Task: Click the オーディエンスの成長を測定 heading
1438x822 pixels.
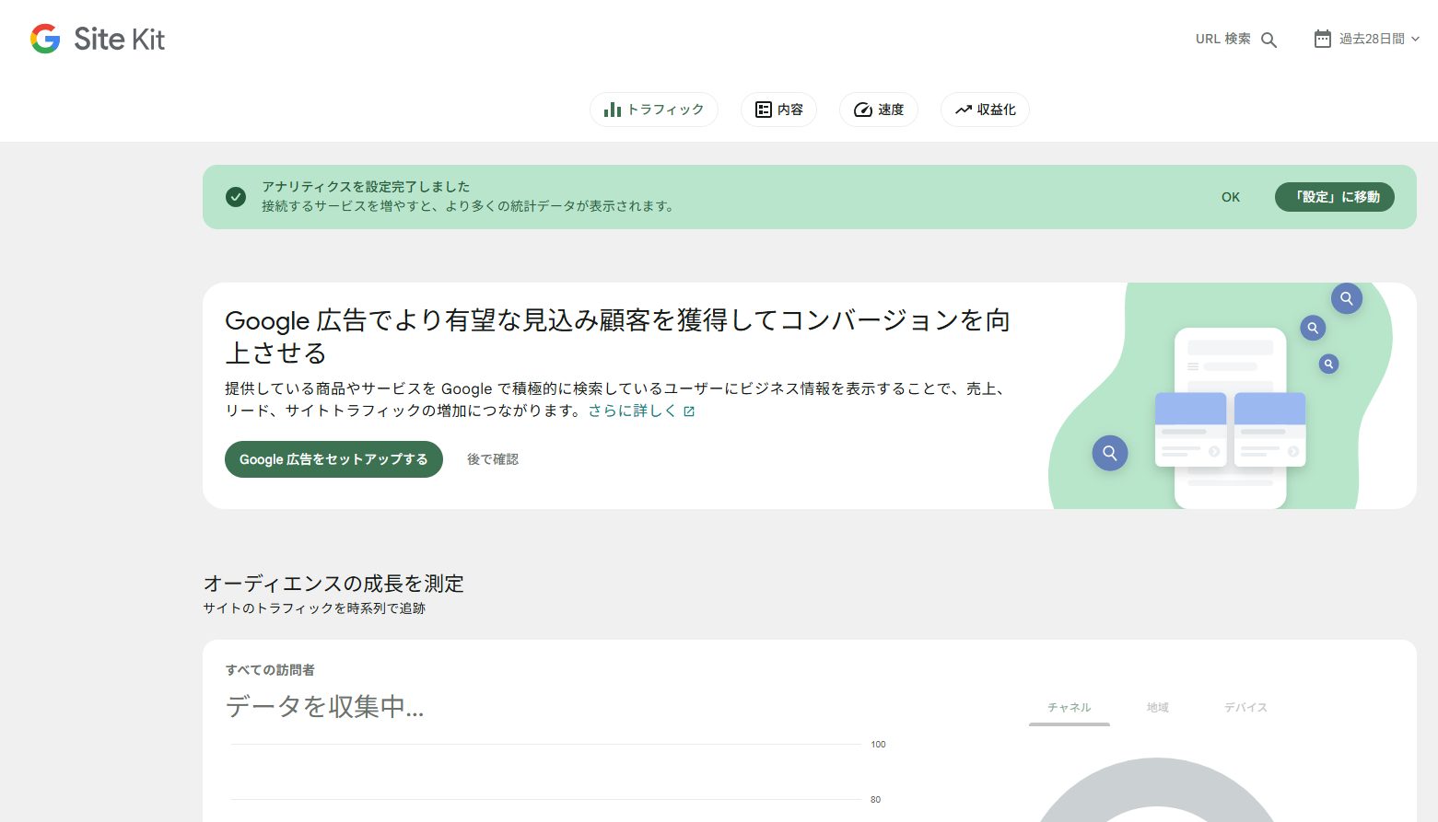Action: (333, 584)
